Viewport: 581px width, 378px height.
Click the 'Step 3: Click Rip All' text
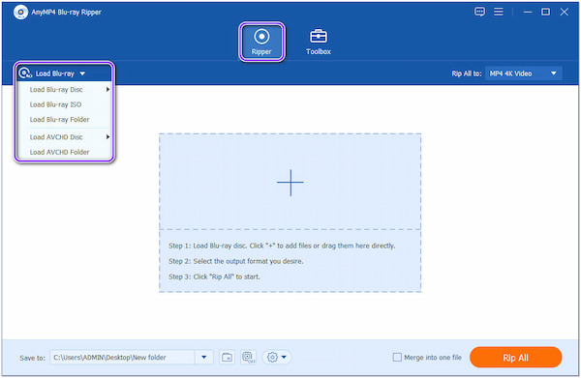pos(214,276)
